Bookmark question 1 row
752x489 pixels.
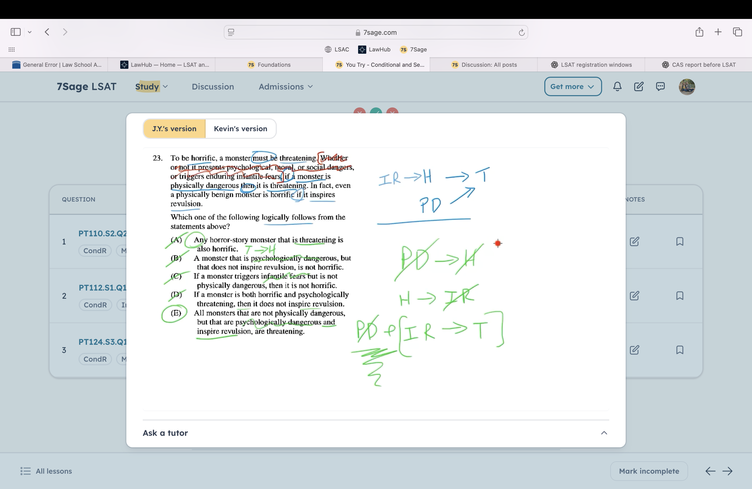click(680, 242)
